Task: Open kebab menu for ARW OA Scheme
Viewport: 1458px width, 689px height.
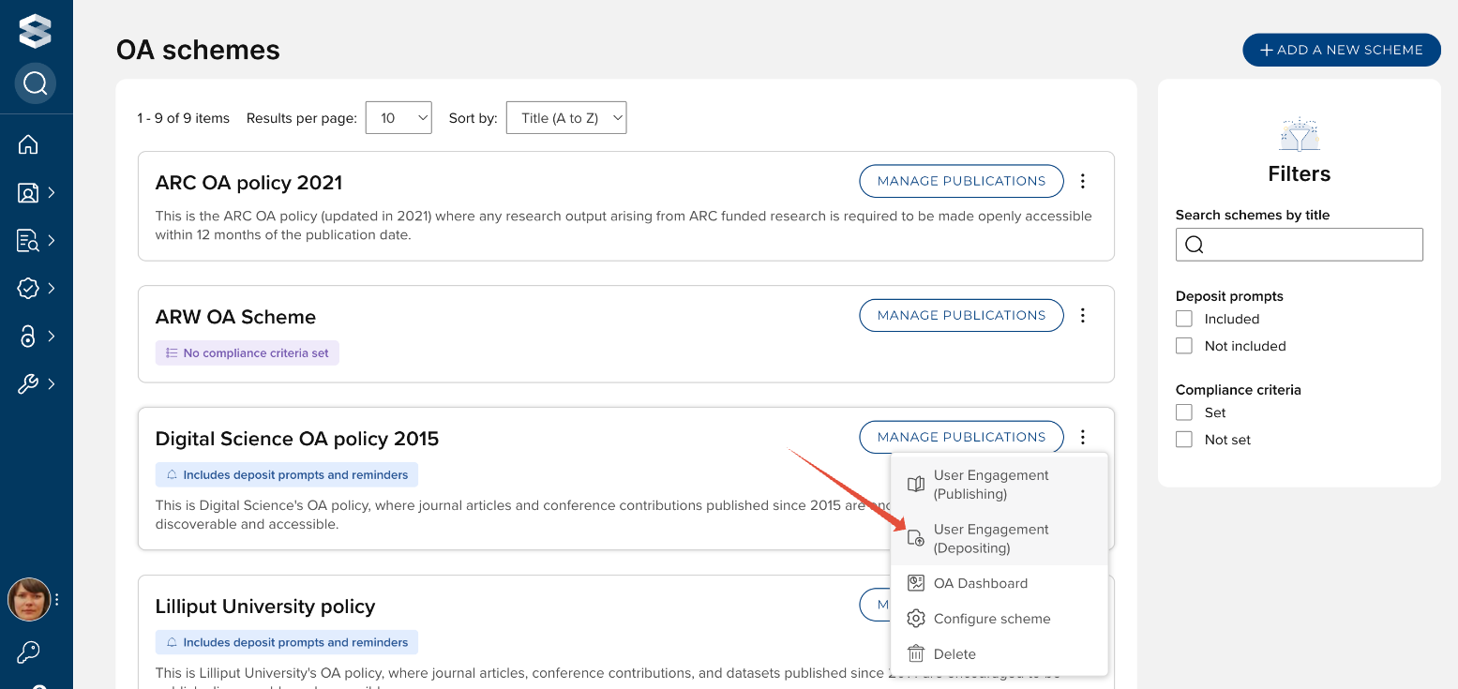Action: point(1083,316)
